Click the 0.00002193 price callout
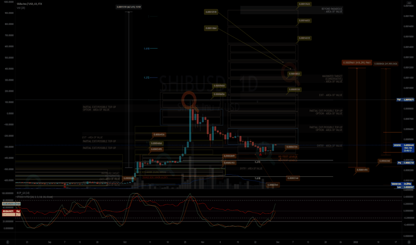The height and width of the screenshot is (245, 416). point(229,163)
